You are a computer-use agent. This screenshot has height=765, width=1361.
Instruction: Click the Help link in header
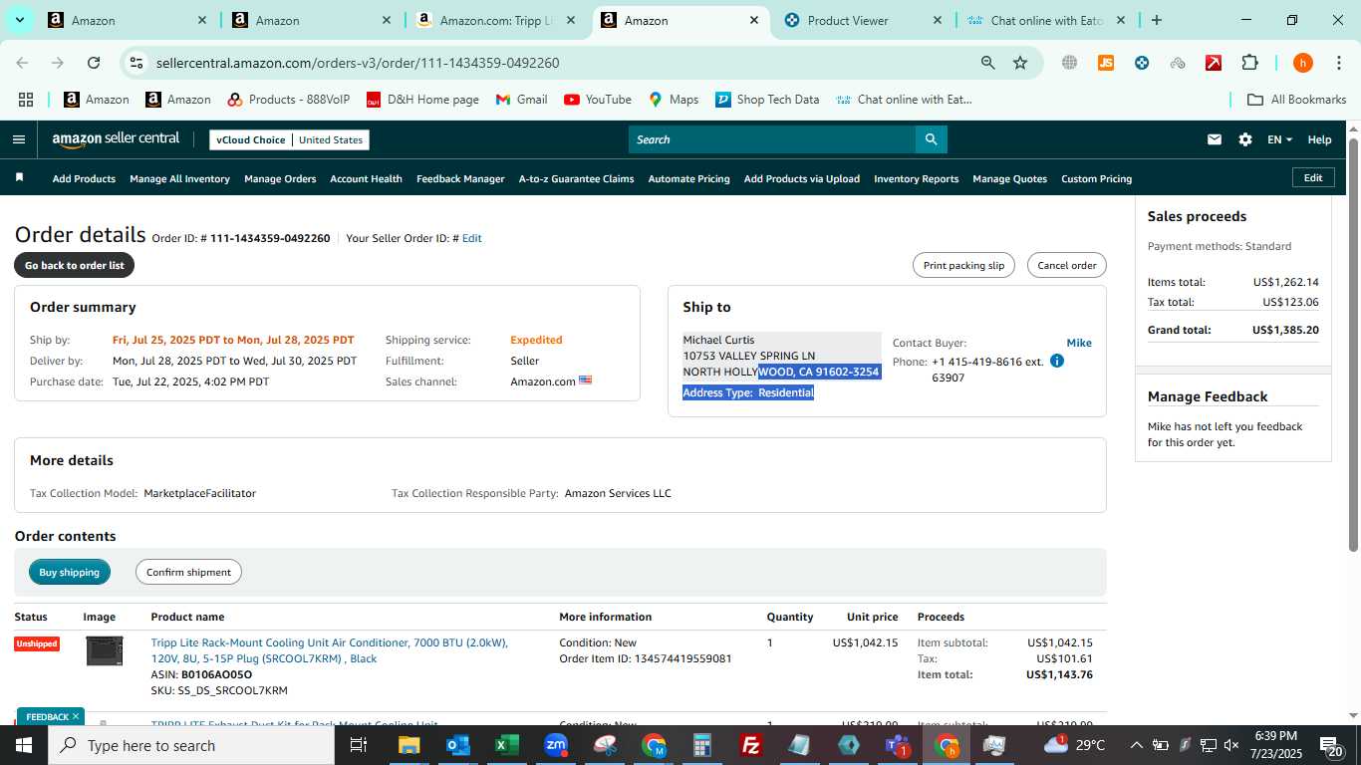[1319, 139]
